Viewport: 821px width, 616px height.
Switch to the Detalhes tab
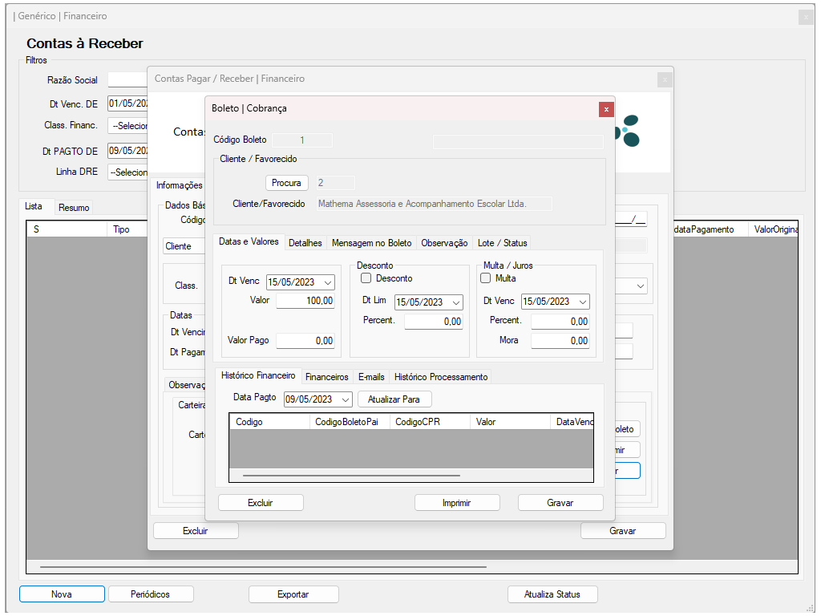click(305, 243)
